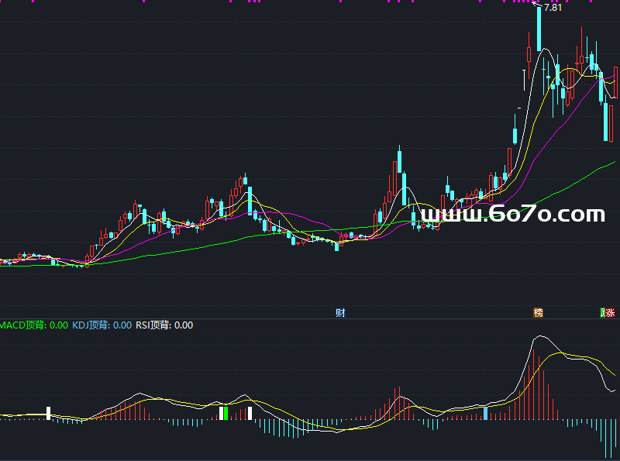Click the divider between price and indicator panels
The height and width of the screenshot is (461, 620).
tap(310, 318)
